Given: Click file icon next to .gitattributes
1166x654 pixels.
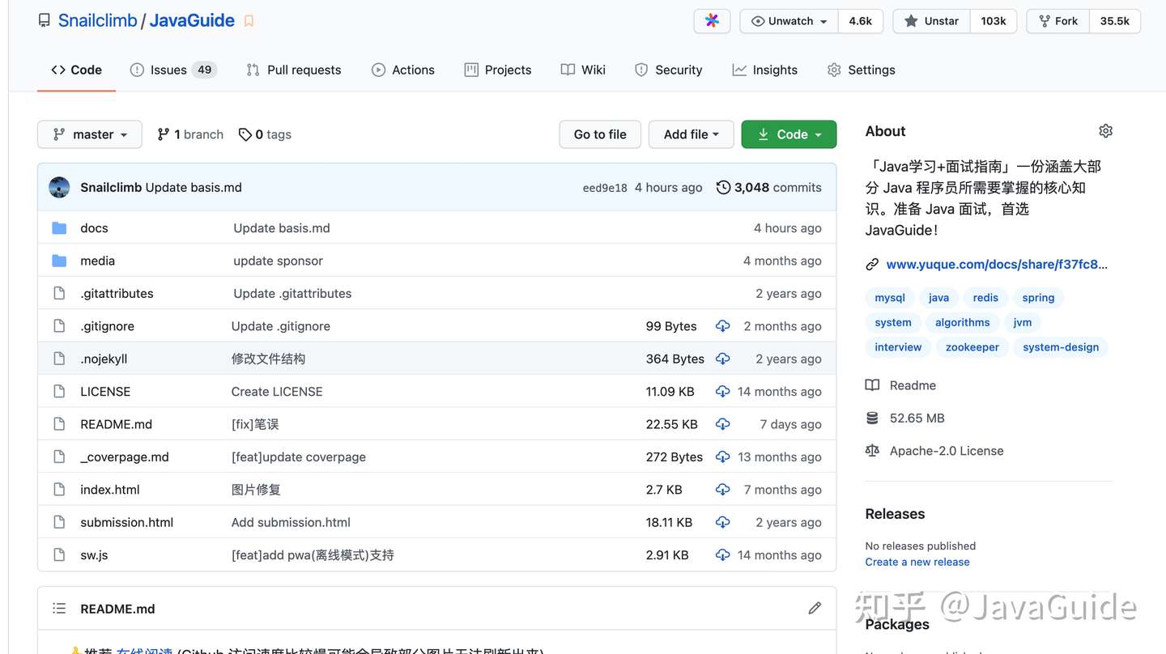Looking at the screenshot, I should pos(59,293).
